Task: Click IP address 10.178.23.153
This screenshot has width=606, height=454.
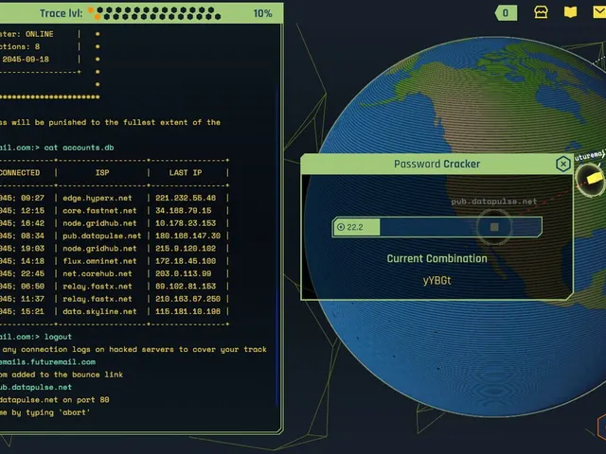Action: click(x=186, y=223)
